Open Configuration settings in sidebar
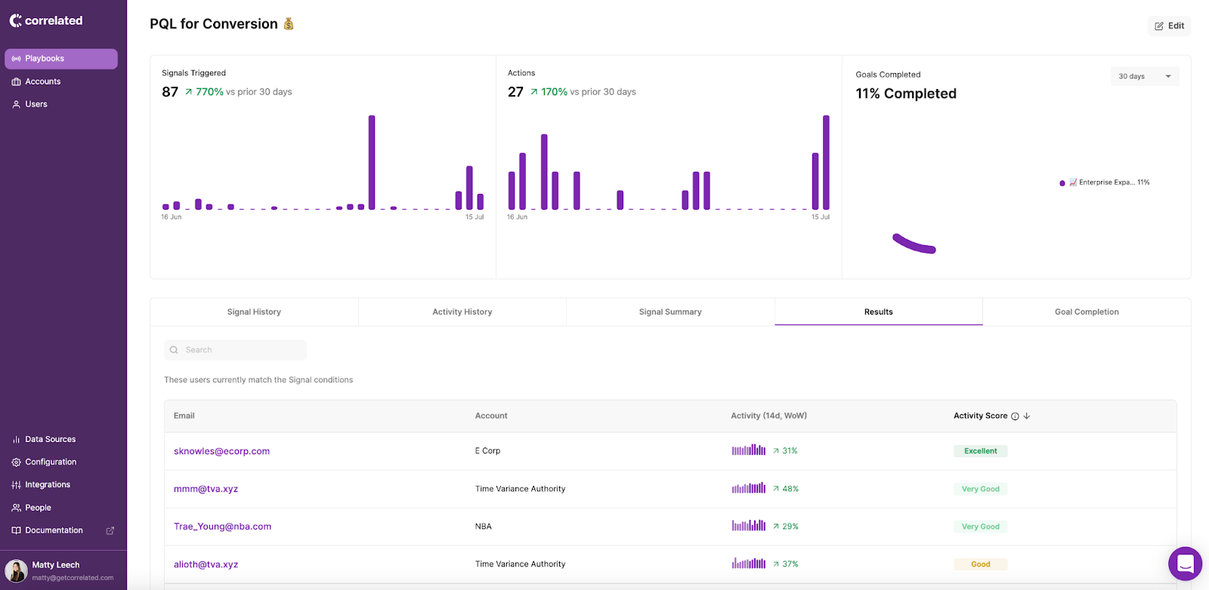The width and height of the screenshot is (1209, 590). point(51,462)
